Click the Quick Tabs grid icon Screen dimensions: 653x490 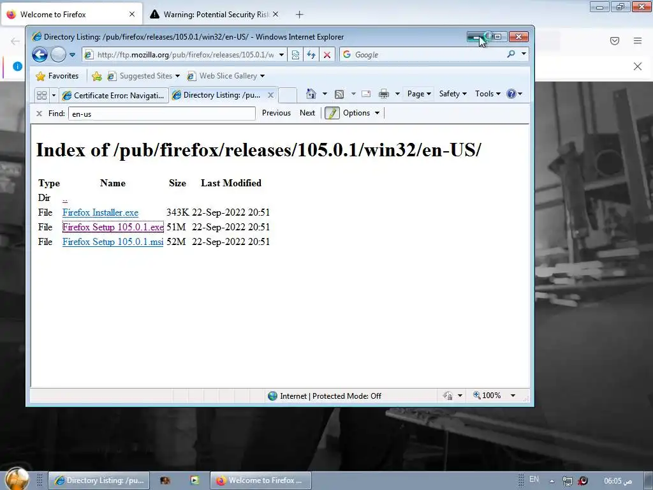click(41, 96)
